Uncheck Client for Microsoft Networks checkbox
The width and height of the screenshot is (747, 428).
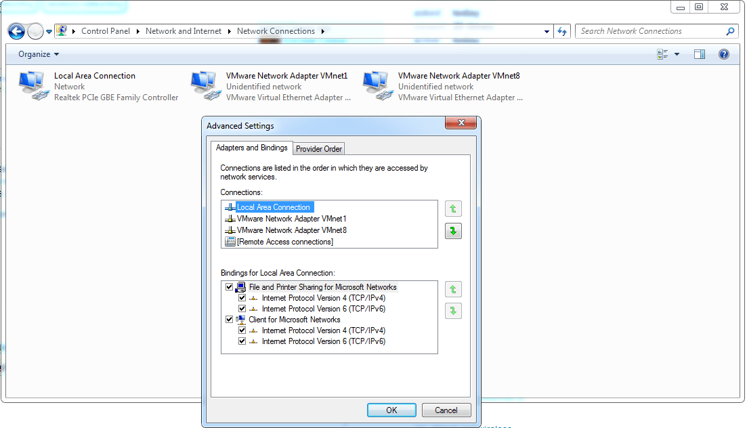coord(229,320)
